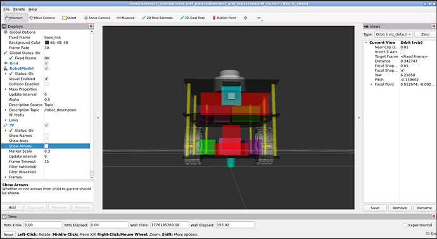Click the Grid display icon
This screenshot has width=437, height=239.
click(6, 63)
